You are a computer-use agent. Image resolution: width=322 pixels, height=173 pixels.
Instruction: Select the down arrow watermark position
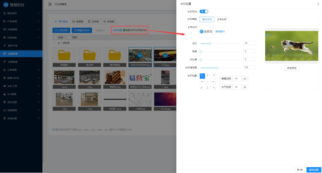click(x=208, y=87)
